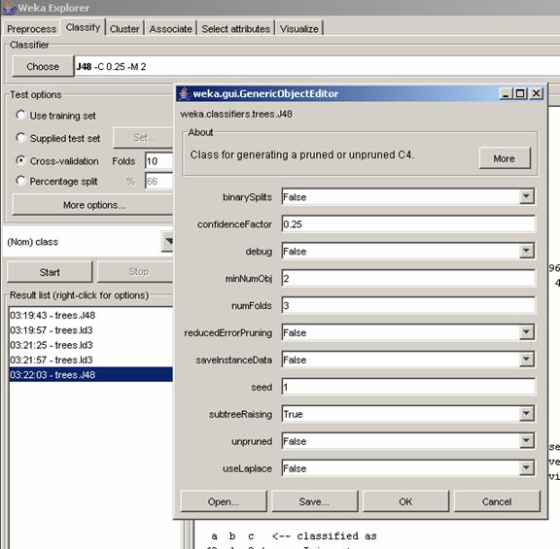The width and height of the screenshot is (560, 549).
Task: Open the subtreeRaising dropdown
Action: (x=526, y=414)
